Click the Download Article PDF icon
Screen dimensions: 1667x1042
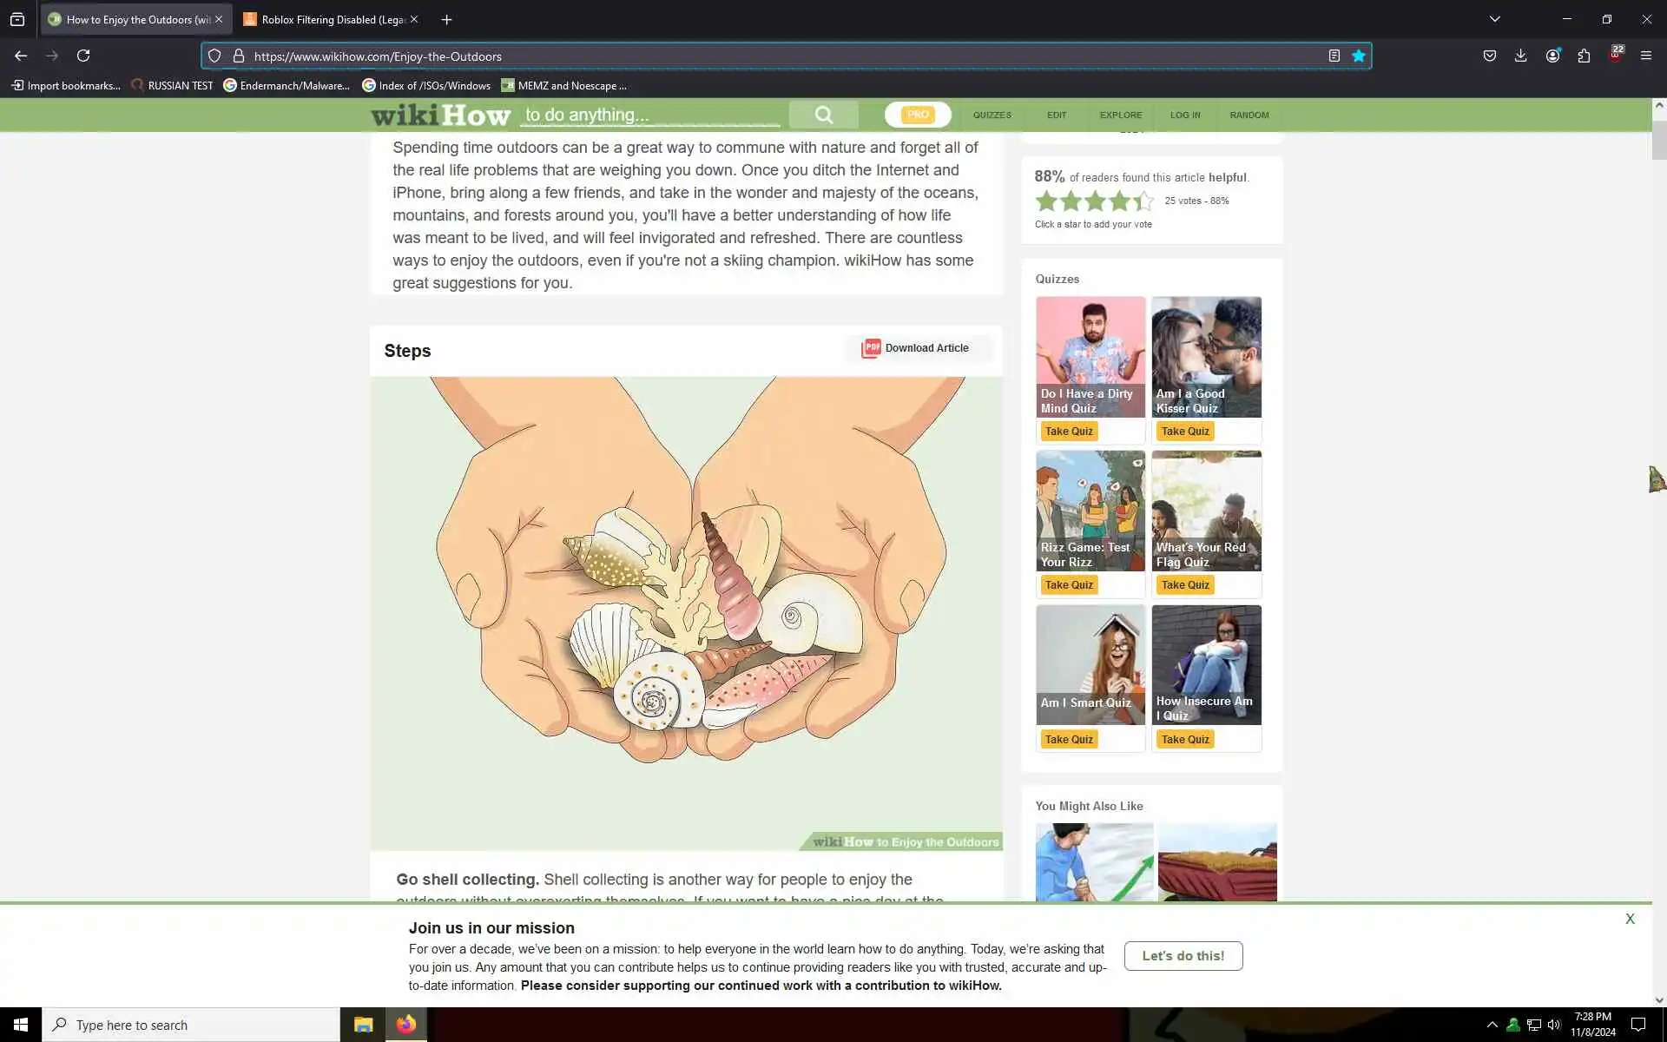tap(871, 348)
